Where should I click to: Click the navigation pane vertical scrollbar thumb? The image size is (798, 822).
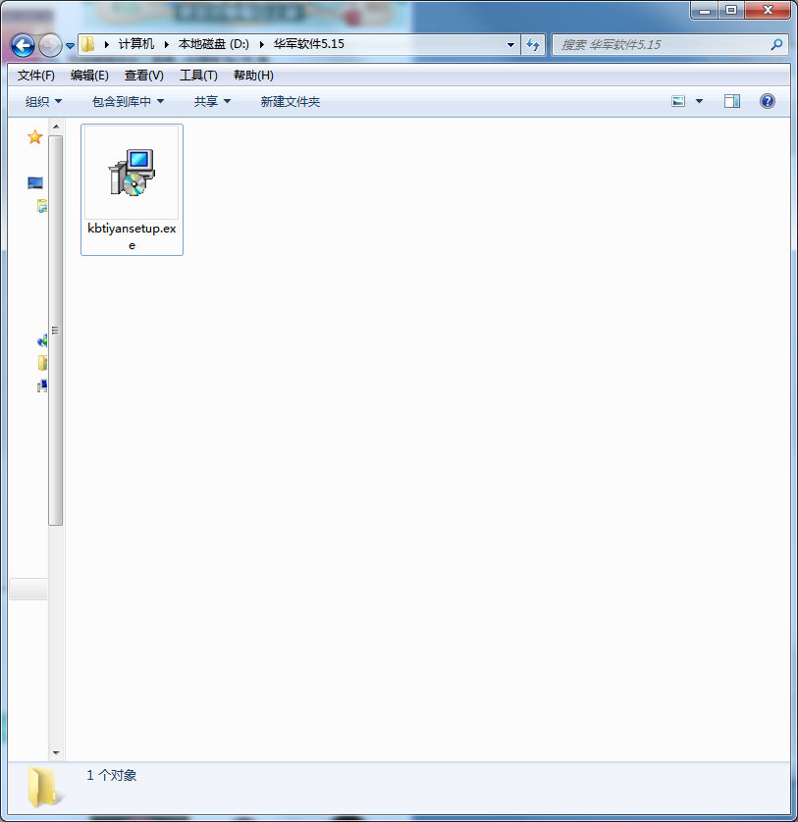click(x=56, y=331)
